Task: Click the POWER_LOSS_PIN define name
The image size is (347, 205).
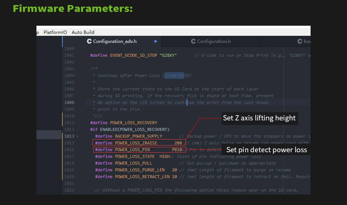Action: click(x=132, y=150)
